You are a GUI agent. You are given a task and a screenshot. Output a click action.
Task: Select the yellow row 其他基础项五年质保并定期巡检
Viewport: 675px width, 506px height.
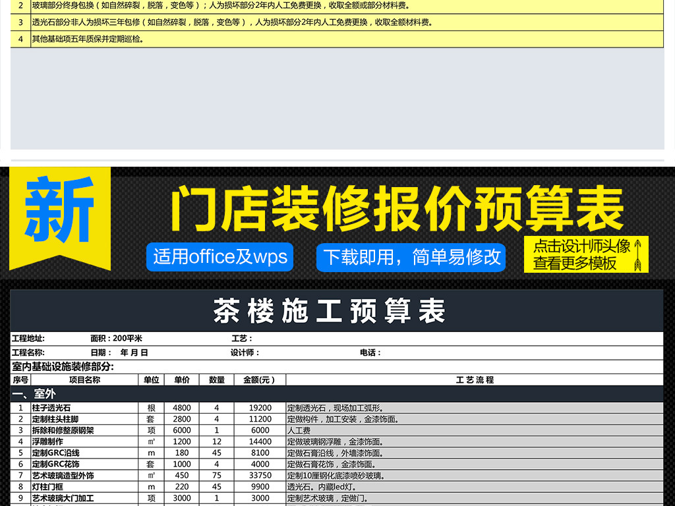[x=336, y=39]
